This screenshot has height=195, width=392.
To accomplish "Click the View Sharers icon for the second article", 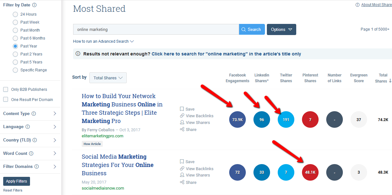I will [182, 175].
